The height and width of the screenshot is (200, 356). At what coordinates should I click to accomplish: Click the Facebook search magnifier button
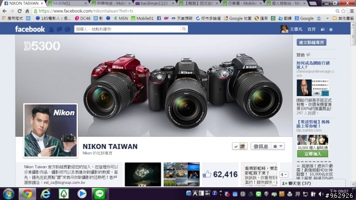point(184,29)
